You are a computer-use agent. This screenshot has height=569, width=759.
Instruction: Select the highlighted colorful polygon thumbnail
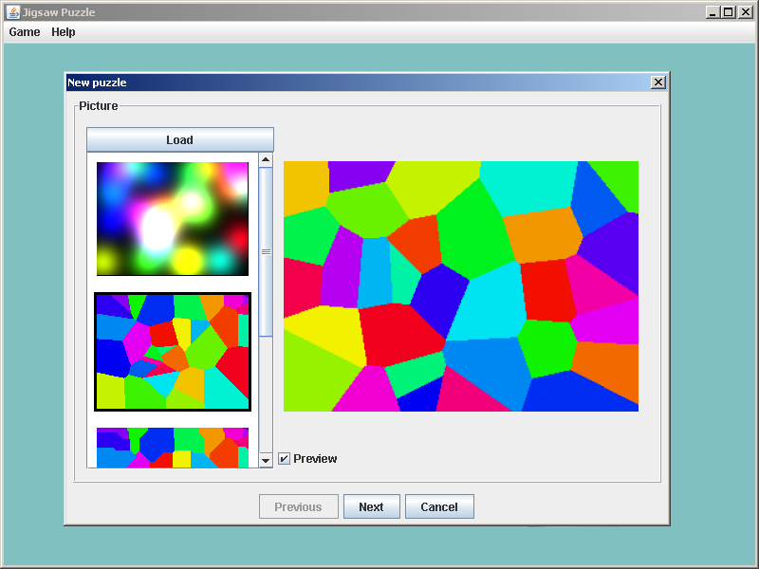172,352
